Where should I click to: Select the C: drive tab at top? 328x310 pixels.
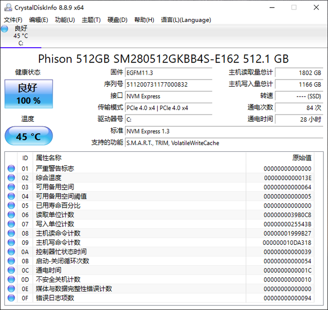point(21,36)
